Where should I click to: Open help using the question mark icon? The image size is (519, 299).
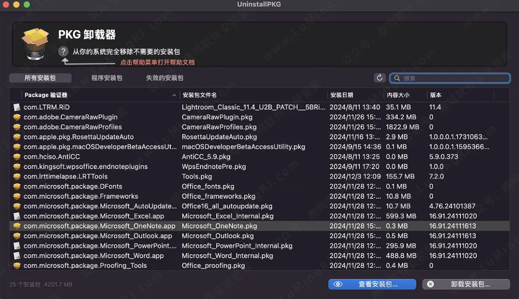[x=64, y=51]
